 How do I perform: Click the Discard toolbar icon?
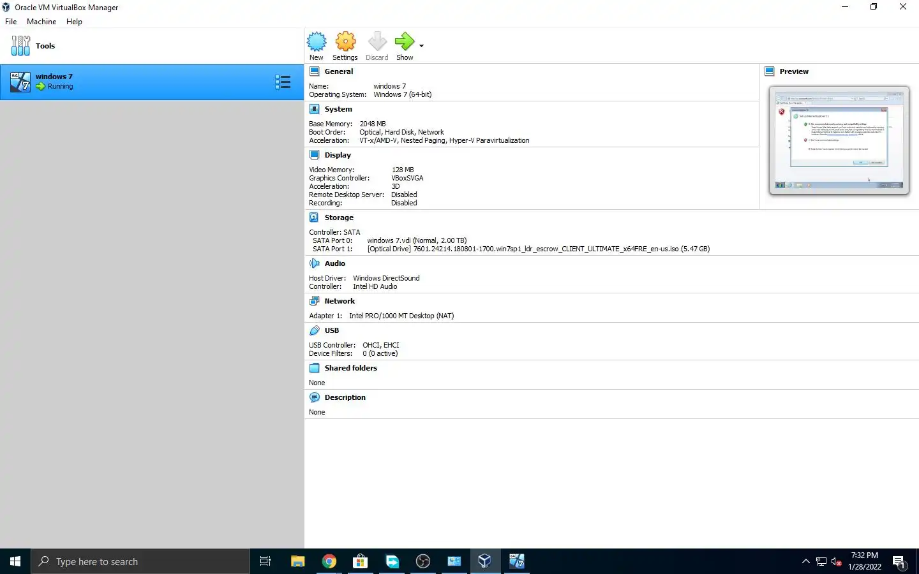pyautogui.click(x=377, y=42)
